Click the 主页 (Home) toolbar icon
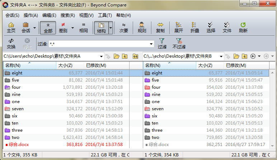The width and height of the screenshot is (277, 160). coord(11,27)
